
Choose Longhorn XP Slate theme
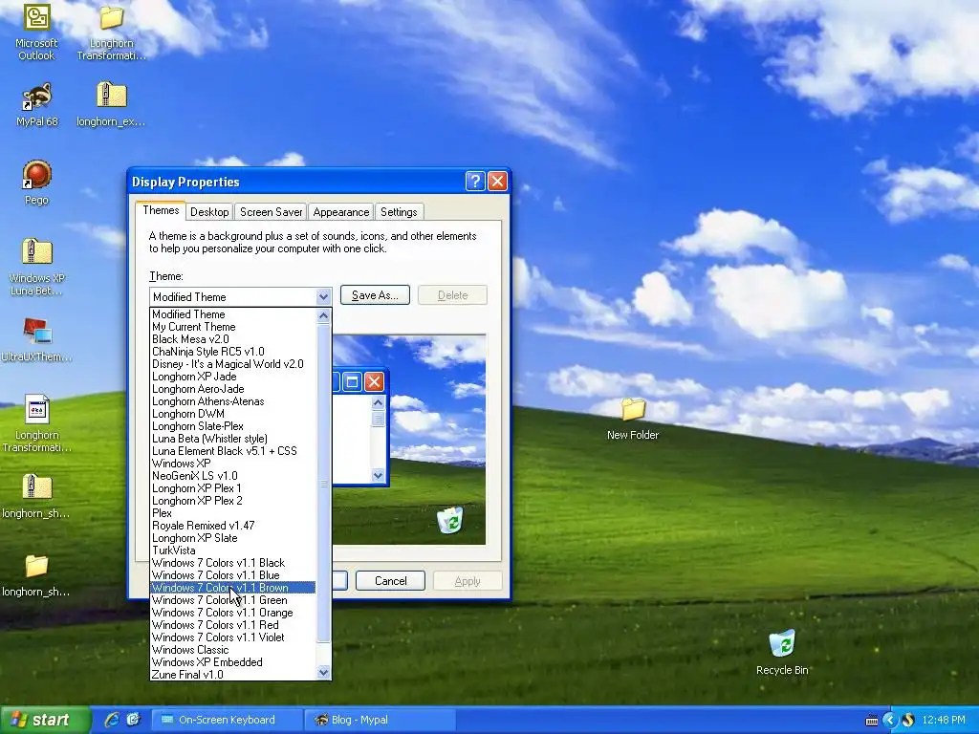click(x=233, y=538)
